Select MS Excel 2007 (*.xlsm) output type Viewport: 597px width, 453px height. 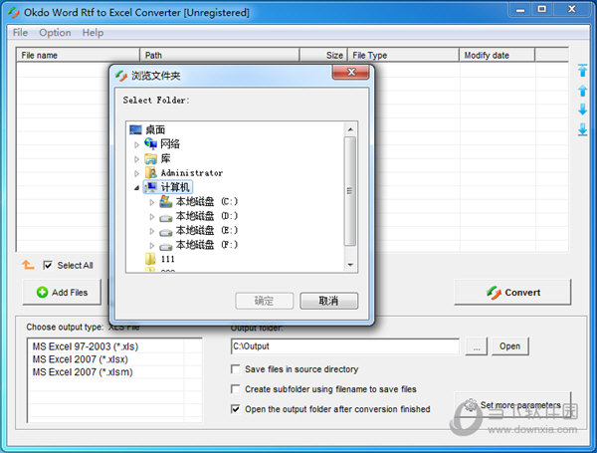pos(83,371)
